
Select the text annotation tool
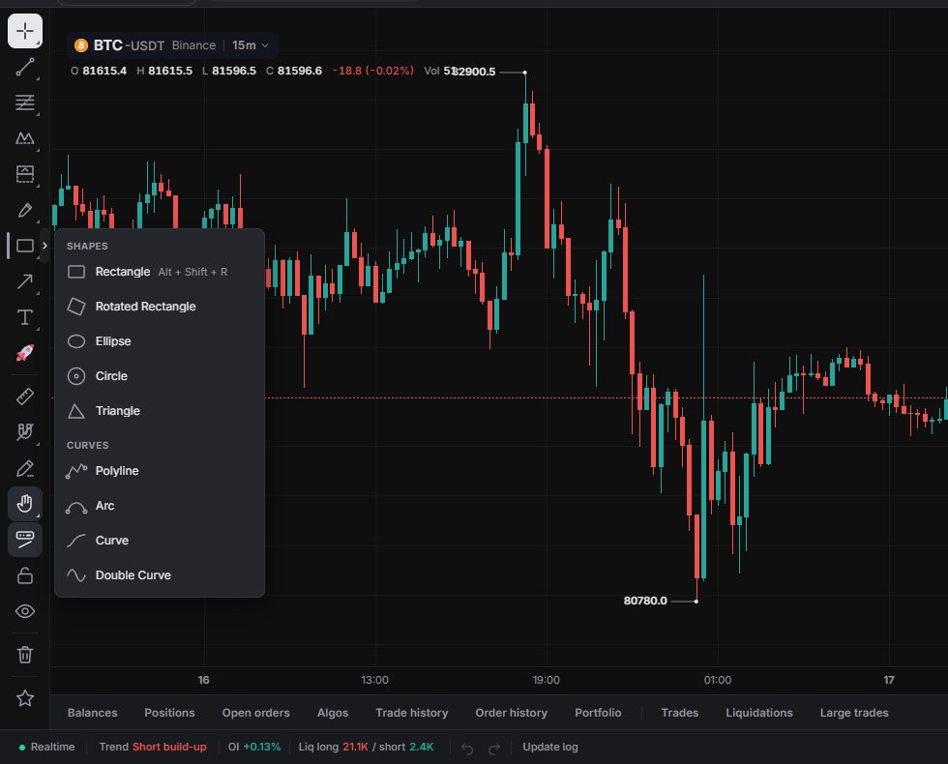pos(25,317)
